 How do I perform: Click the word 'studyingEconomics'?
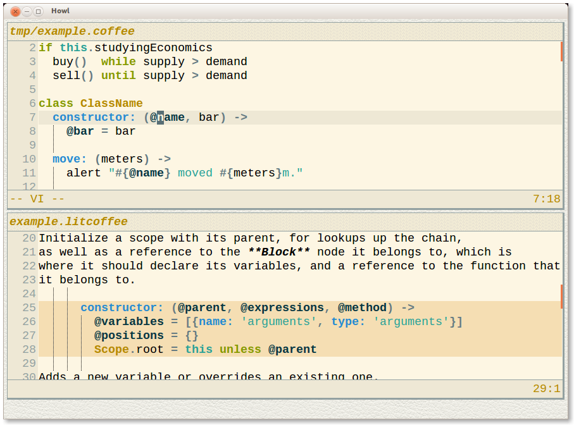point(153,48)
